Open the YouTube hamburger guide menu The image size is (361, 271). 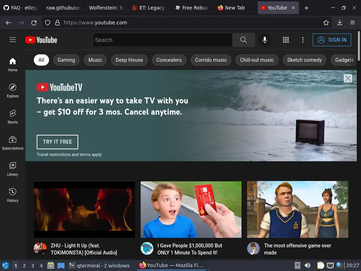click(13, 40)
